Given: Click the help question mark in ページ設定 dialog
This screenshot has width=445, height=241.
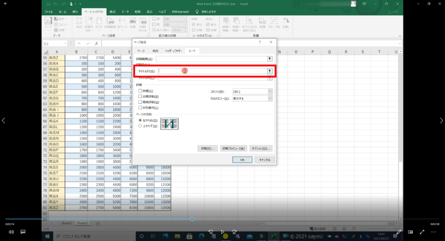Looking at the screenshot, I should [x=259, y=42].
